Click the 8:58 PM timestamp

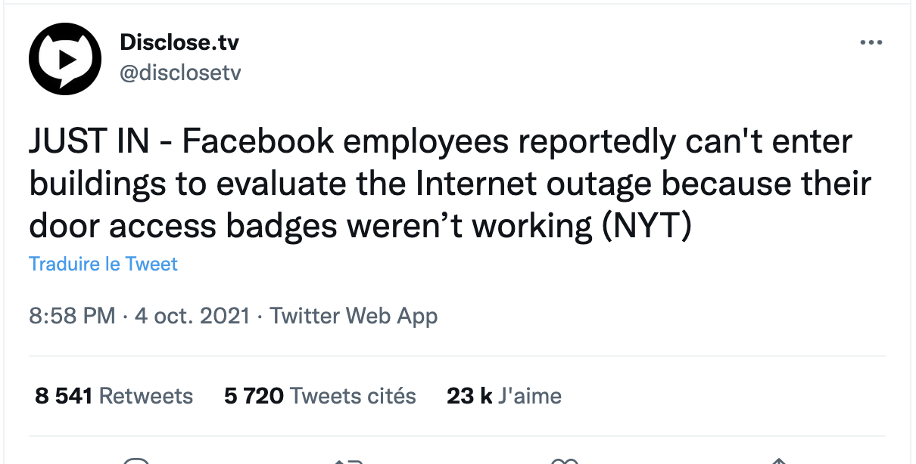(73, 315)
